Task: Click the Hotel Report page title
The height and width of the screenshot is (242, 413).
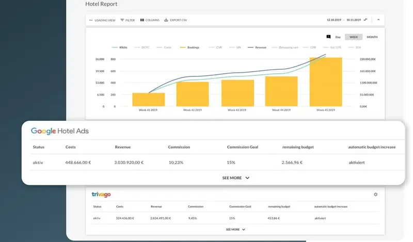Action: [x=101, y=4]
